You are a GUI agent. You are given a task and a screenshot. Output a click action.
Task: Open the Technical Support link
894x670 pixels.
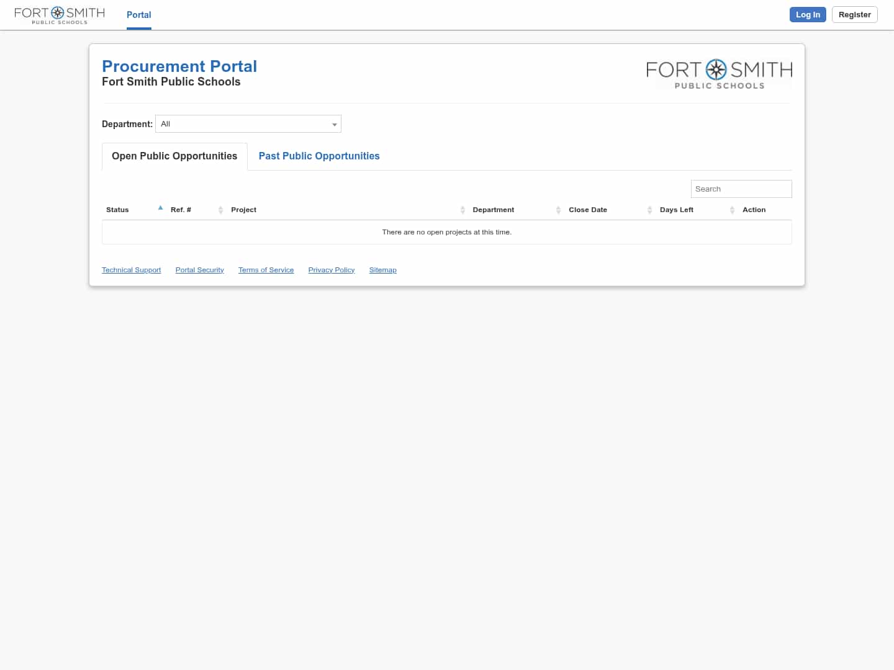tap(131, 270)
